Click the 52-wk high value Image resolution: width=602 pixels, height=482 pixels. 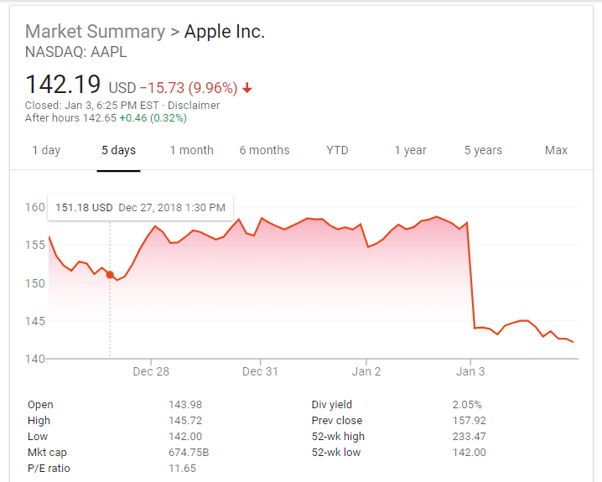tap(469, 437)
